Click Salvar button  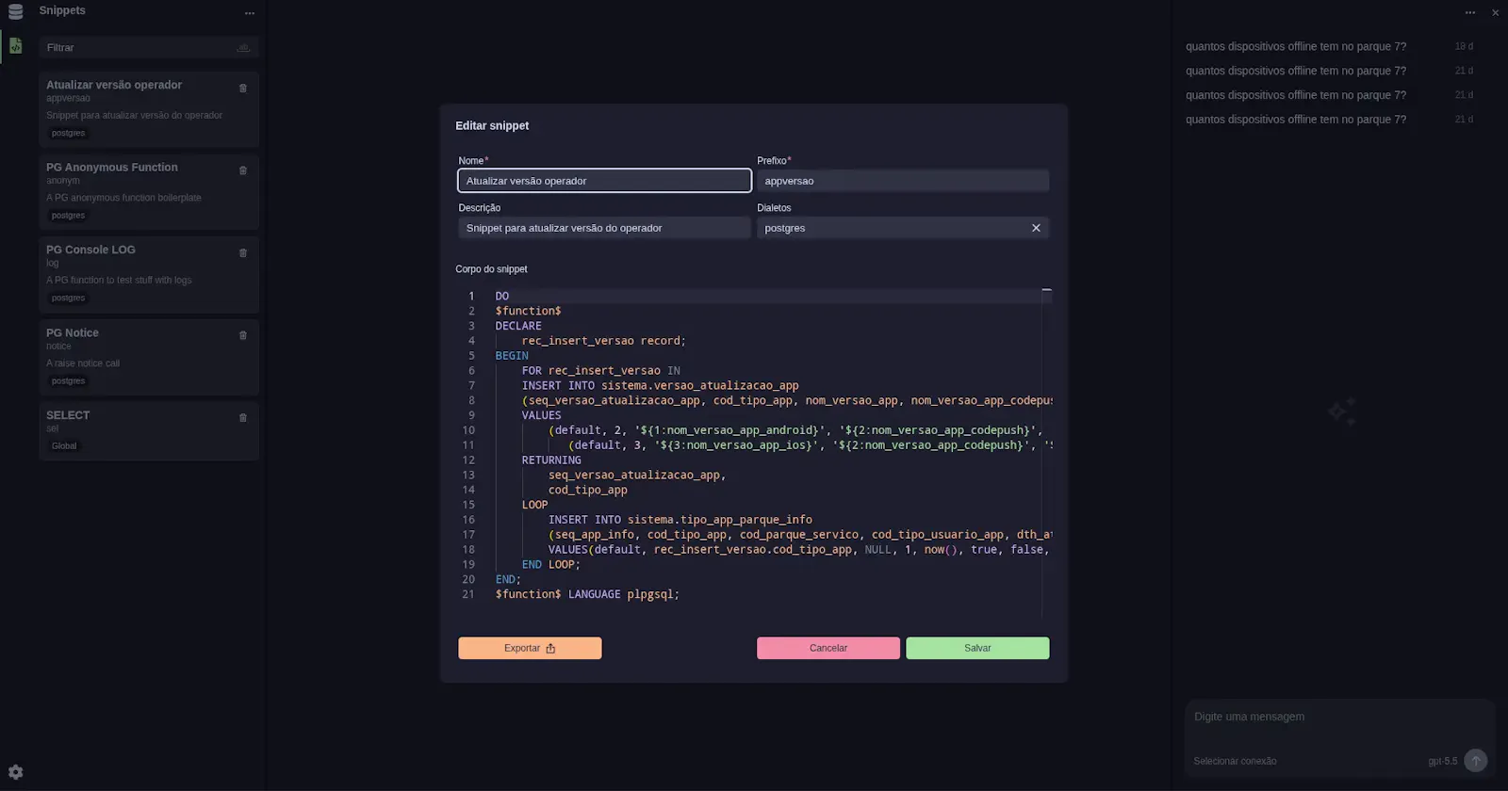pos(977,648)
